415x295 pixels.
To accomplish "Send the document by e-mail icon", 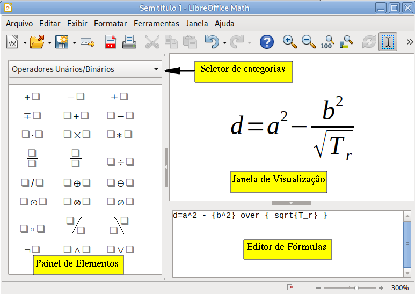I will point(88,42).
